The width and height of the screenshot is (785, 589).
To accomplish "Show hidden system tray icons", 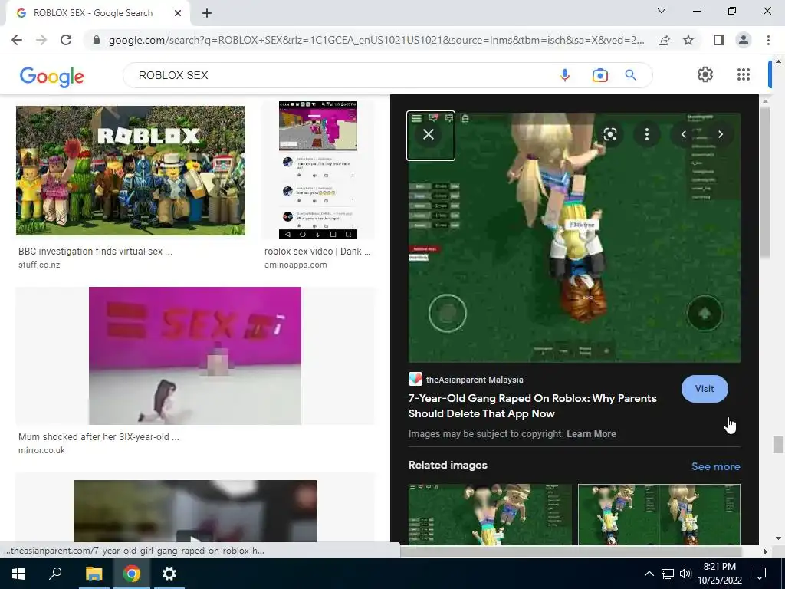I will pyautogui.click(x=649, y=574).
